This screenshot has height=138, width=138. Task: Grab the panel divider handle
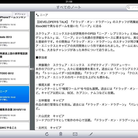[32, 69]
